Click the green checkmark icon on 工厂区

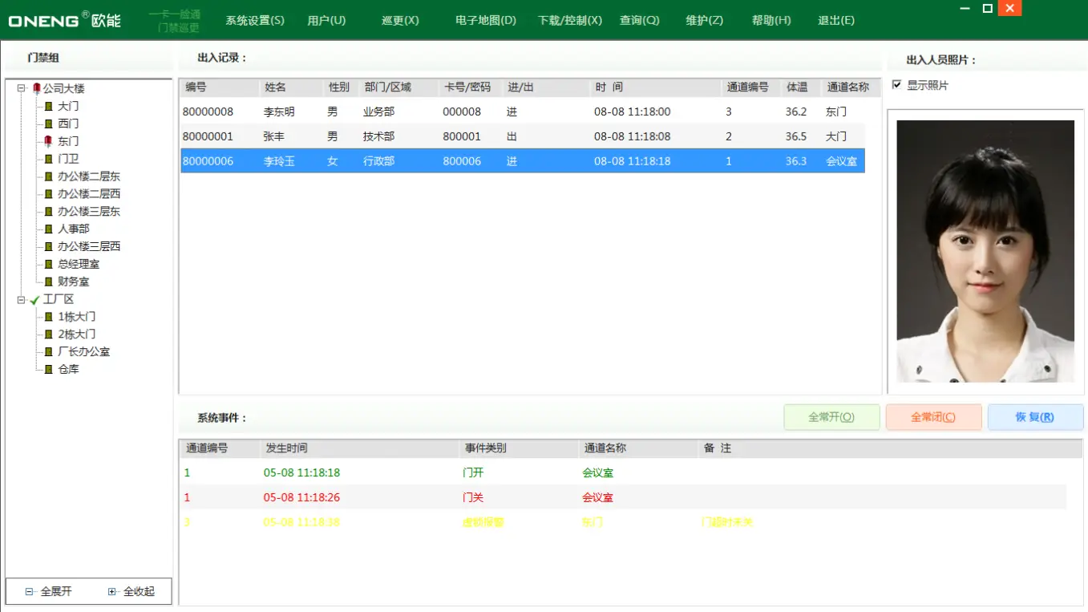point(35,298)
